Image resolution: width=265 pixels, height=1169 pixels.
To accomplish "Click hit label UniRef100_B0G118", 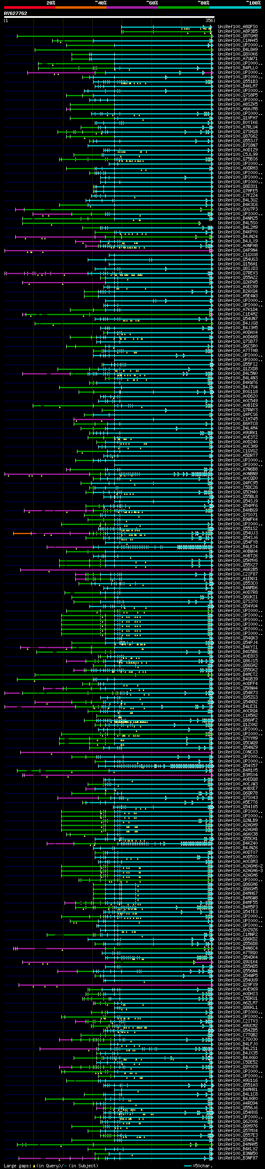I will click(238, 391).
